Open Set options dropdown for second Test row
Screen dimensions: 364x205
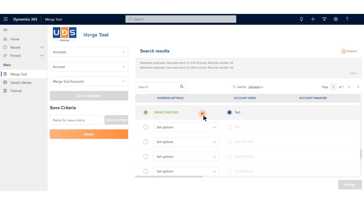[x=186, y=127]
